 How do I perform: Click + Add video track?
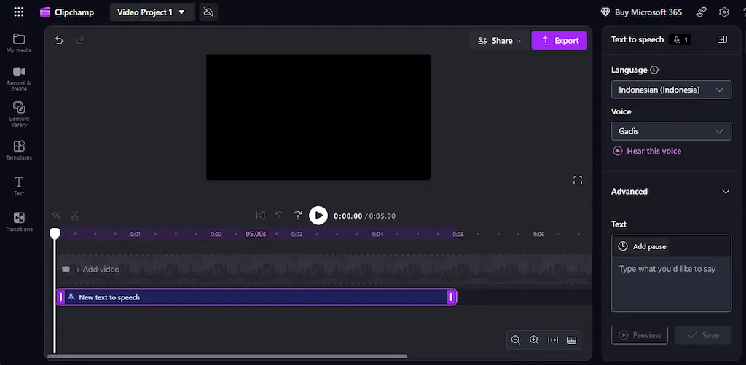click(x=97, y=270)
